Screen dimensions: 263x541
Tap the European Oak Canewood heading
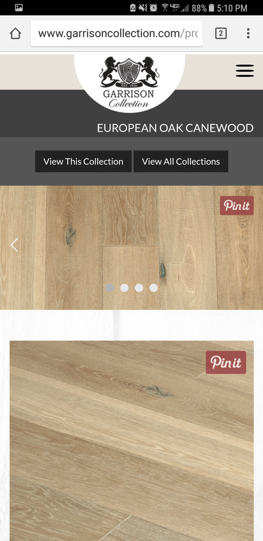coord(175,128)
